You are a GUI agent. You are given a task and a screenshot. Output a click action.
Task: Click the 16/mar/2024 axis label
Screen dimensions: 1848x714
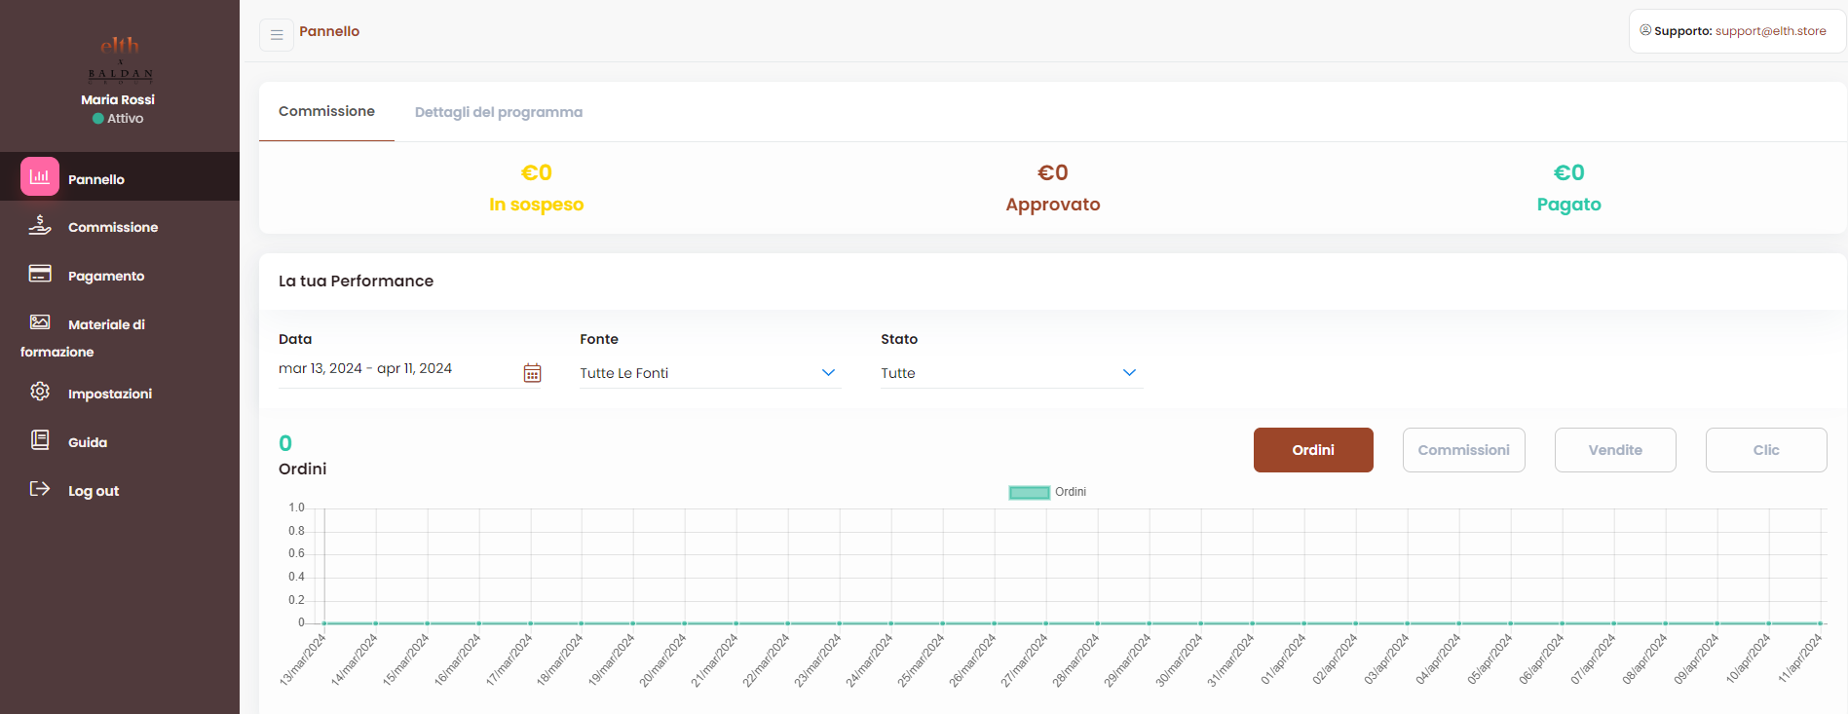pos(458,659)
